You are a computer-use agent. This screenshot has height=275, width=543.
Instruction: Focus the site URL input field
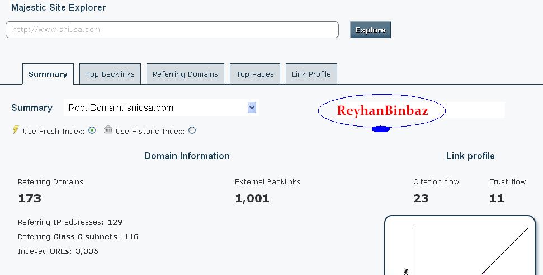(172, 30)
